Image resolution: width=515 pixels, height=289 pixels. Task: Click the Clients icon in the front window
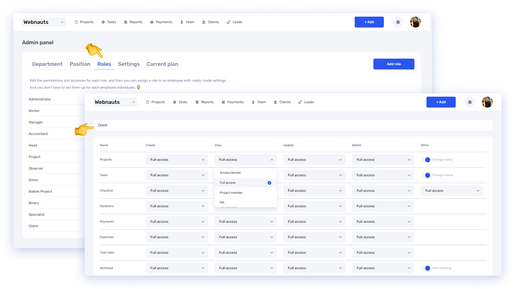click(275, 102)
